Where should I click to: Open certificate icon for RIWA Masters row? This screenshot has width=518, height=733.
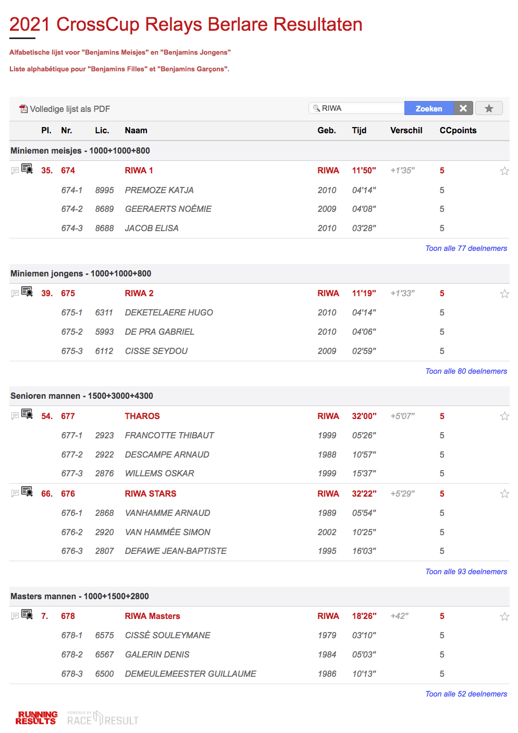[27, 614]
